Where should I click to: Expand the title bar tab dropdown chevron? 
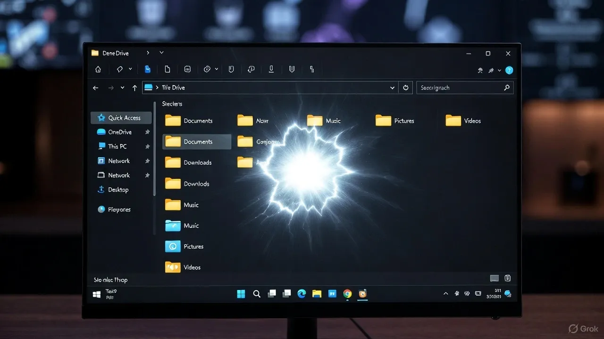(161, 53)
